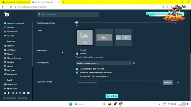Collapse the Essentials section
This screenshot has height=107, width=191.
(5, 41)
